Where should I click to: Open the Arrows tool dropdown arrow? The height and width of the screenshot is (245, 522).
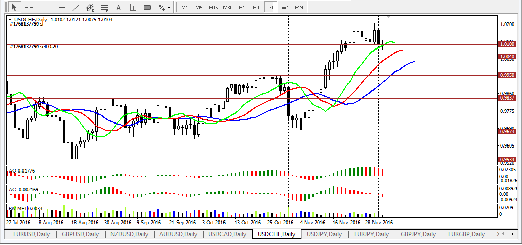(169, 7)
